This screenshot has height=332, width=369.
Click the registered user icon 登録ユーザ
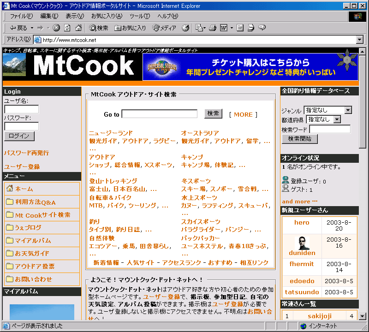[286, 180]
